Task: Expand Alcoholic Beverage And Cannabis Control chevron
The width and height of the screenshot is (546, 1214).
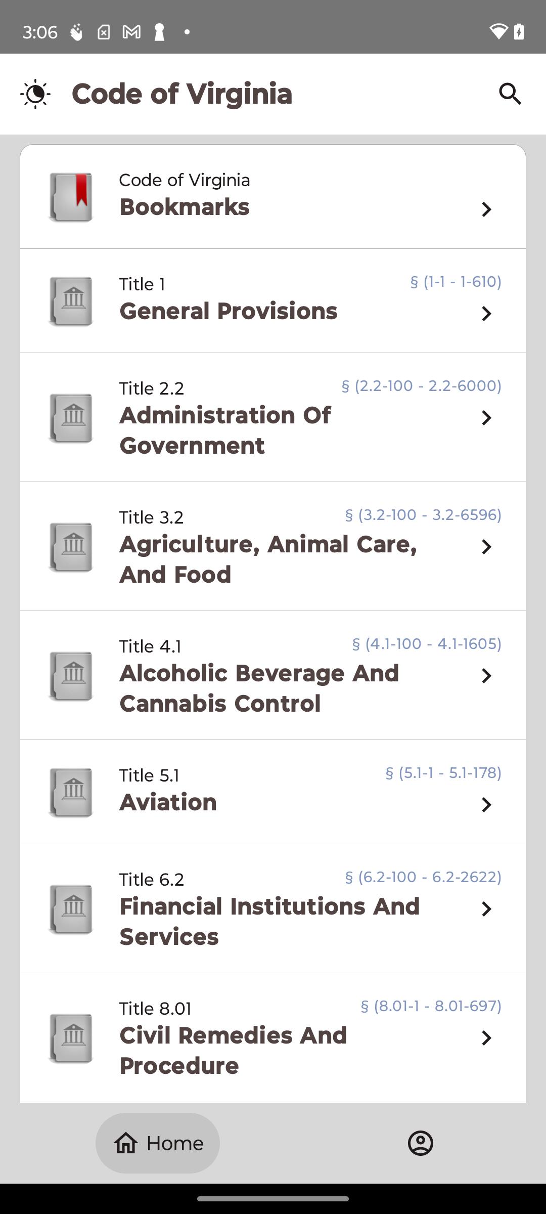Action: coord(486,676)
